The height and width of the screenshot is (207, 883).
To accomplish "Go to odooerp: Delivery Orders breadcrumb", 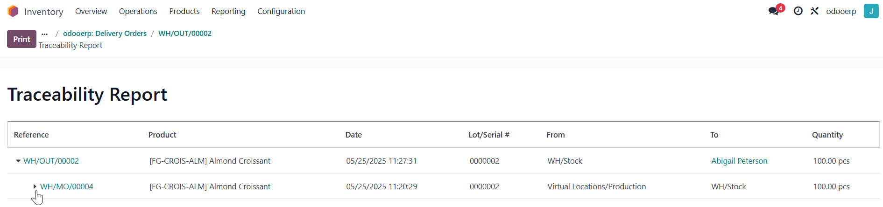I will tap(105, 34).
